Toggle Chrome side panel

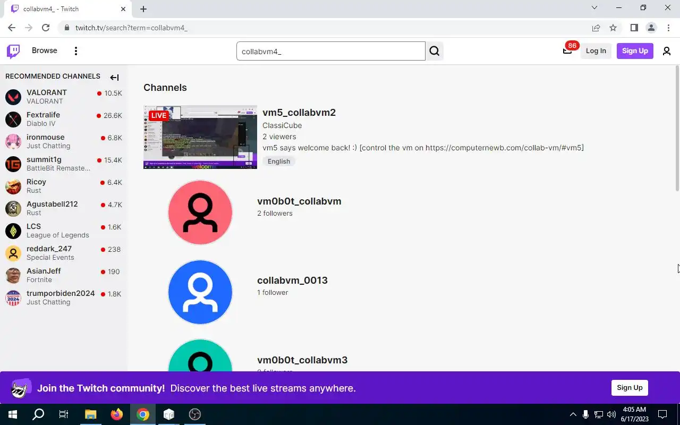click(x=634, y=28)
